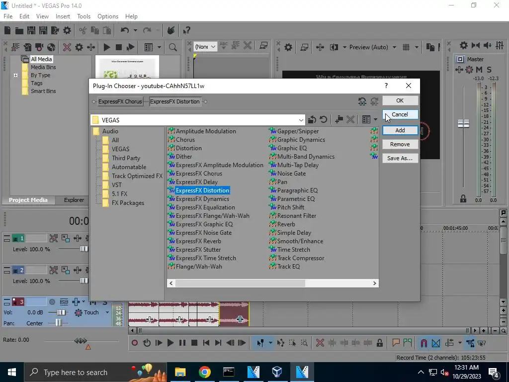This screenshot has height=382, width=509.
Task: Select the Reverb plug-in in list
Action: (x=286, y=224)
